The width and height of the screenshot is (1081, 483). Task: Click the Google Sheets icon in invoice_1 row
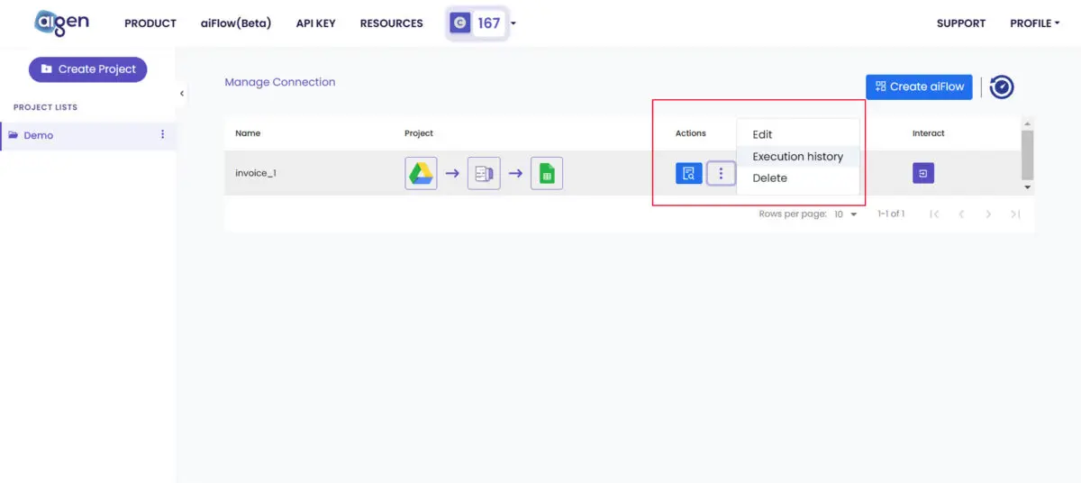pos(547,173)
